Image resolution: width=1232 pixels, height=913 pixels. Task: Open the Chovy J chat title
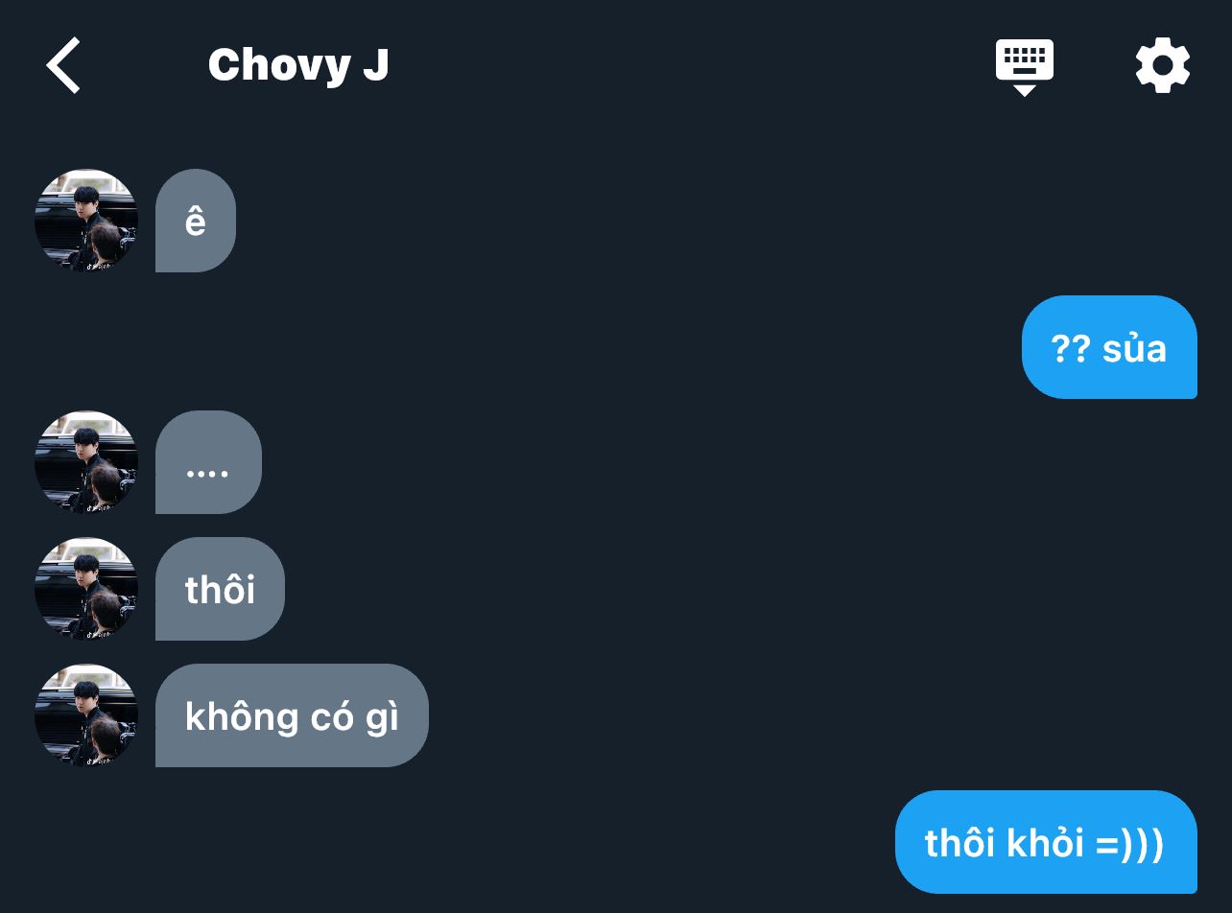coord(297,65)
